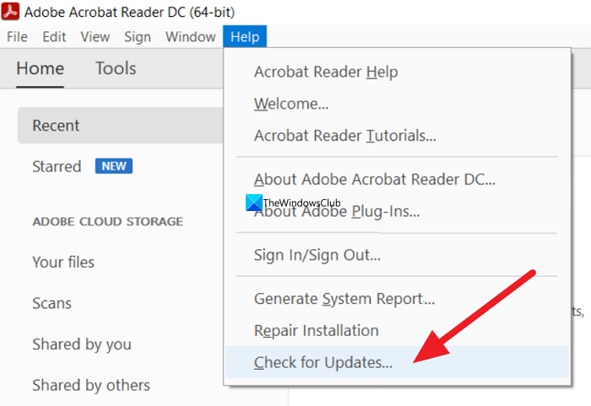
Task: Choose Repair Installation
Action: tap(398, 331)
